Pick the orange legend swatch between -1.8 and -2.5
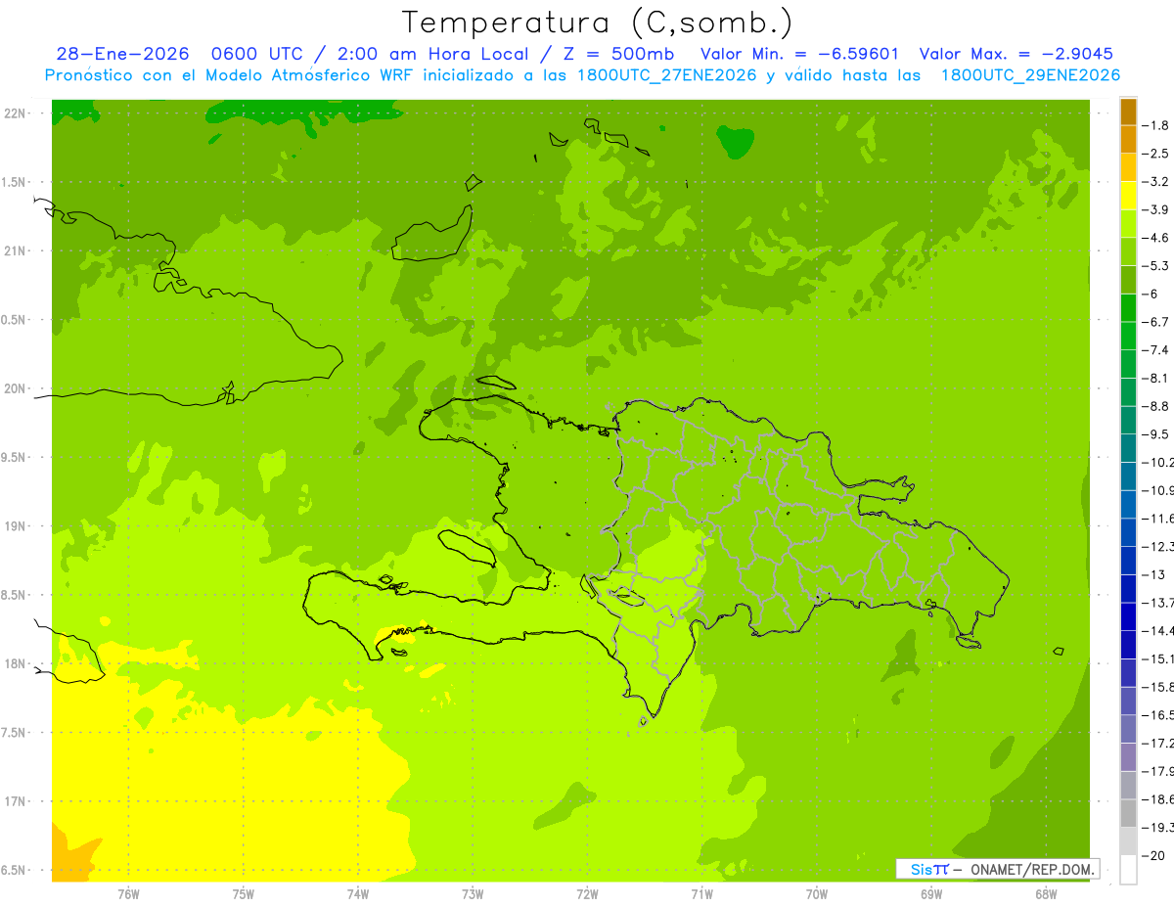The height and width of the screenshot is (907, 1174). (x=1128, y=140)
